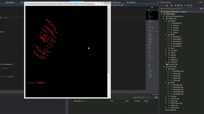Viewport: 204px width, 114px height.
Task: Select stdafx.h file
Action: pyautogui.click(x=173, y=57)
